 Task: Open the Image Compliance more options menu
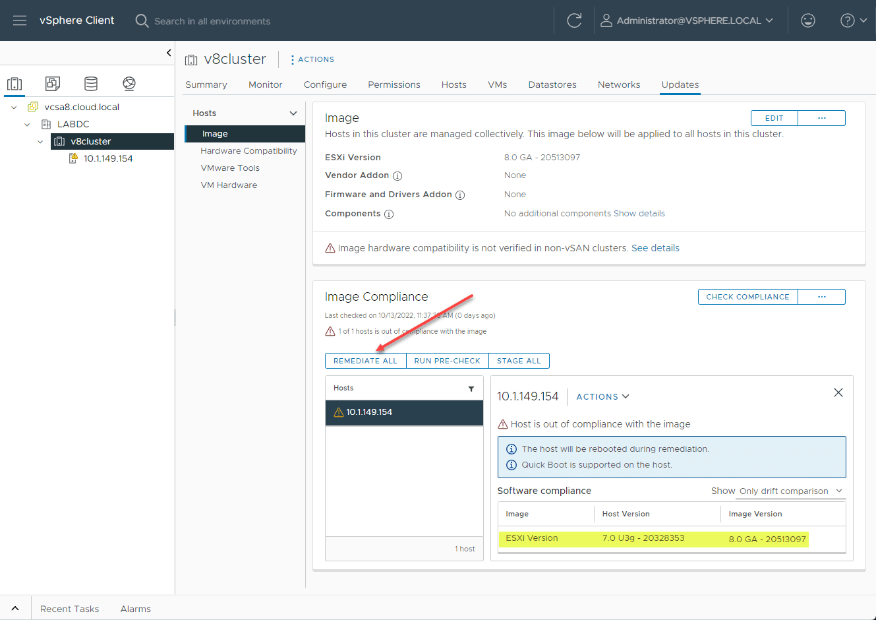[822, 297]
